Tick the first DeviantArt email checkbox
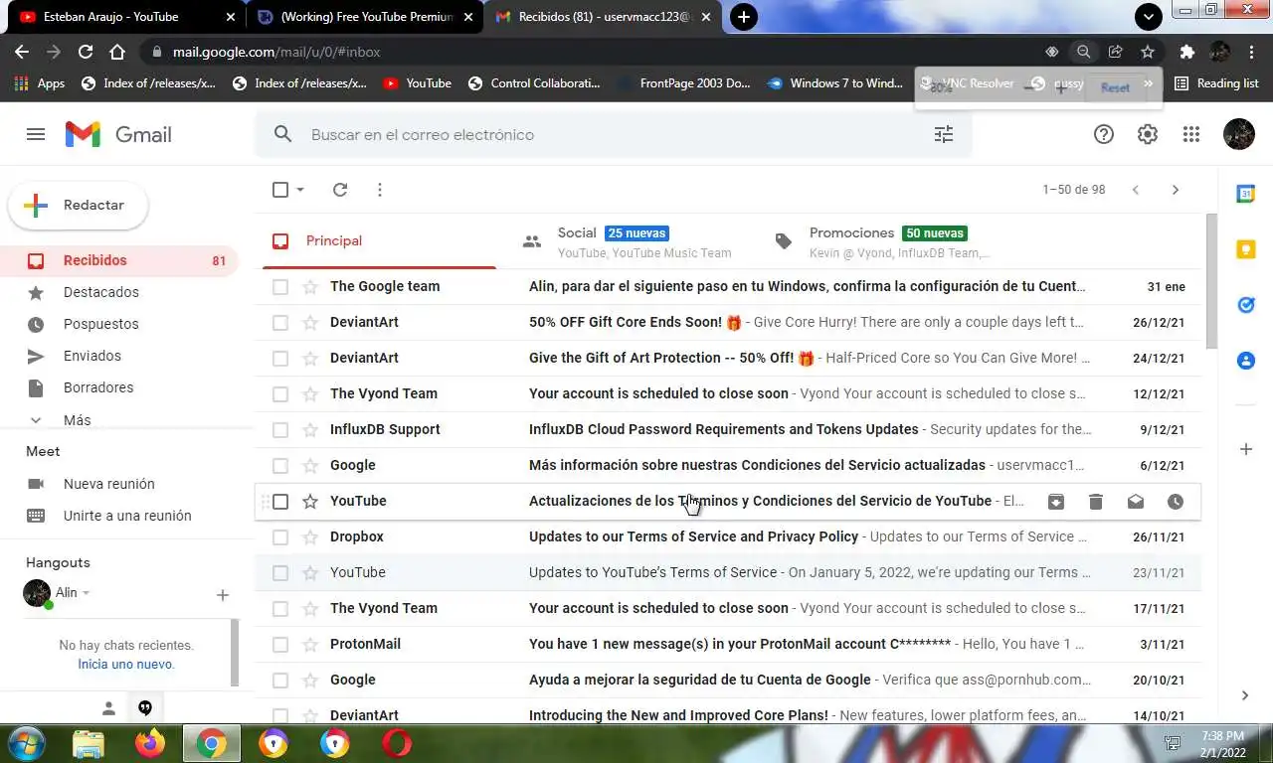 point(280,323)
